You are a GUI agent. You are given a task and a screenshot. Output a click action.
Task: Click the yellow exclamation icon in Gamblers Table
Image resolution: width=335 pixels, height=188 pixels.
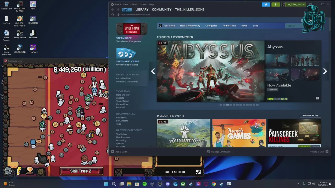19,171
